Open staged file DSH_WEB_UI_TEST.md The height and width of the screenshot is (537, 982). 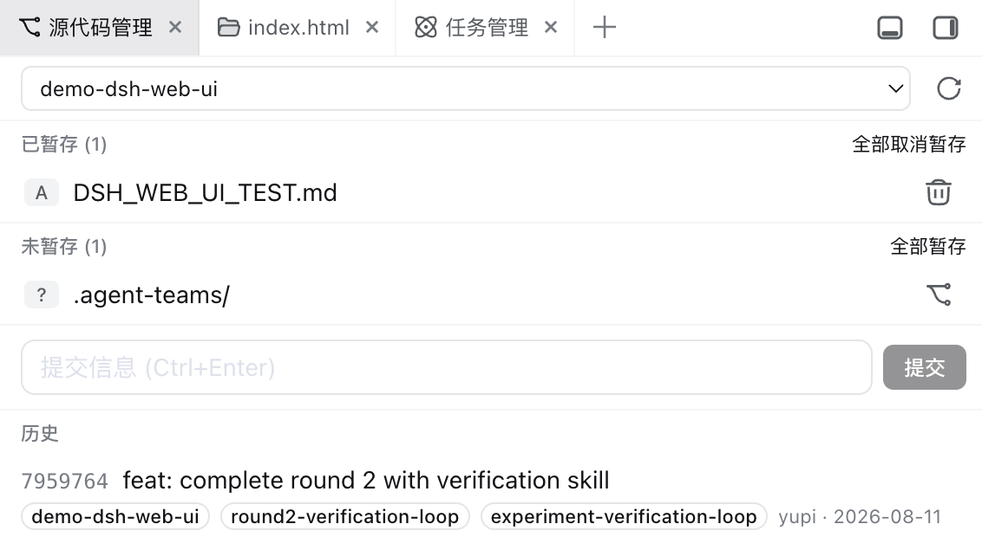205,192
